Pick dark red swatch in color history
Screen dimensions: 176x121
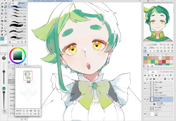point(164,62)
